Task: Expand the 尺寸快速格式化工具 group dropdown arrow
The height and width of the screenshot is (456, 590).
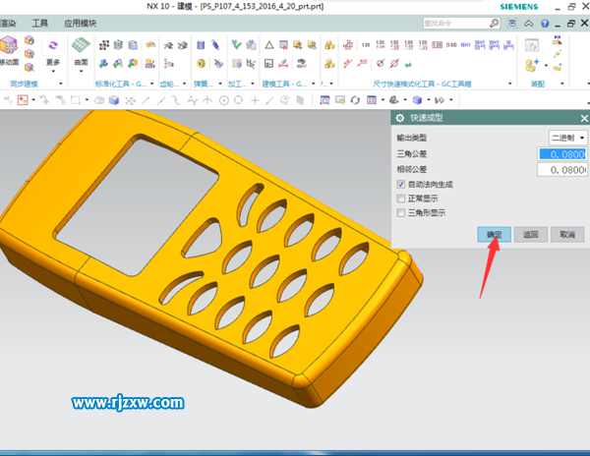Action: [x=510, y=84]
